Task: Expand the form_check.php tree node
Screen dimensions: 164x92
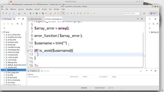Action: click(x=4, y=80)
